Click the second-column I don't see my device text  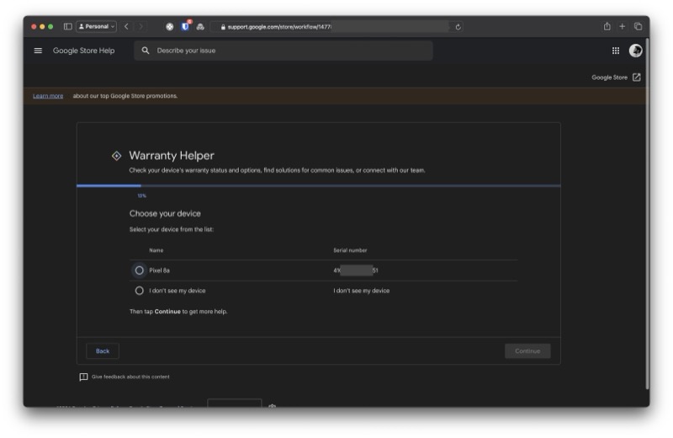tap(362, 291)
